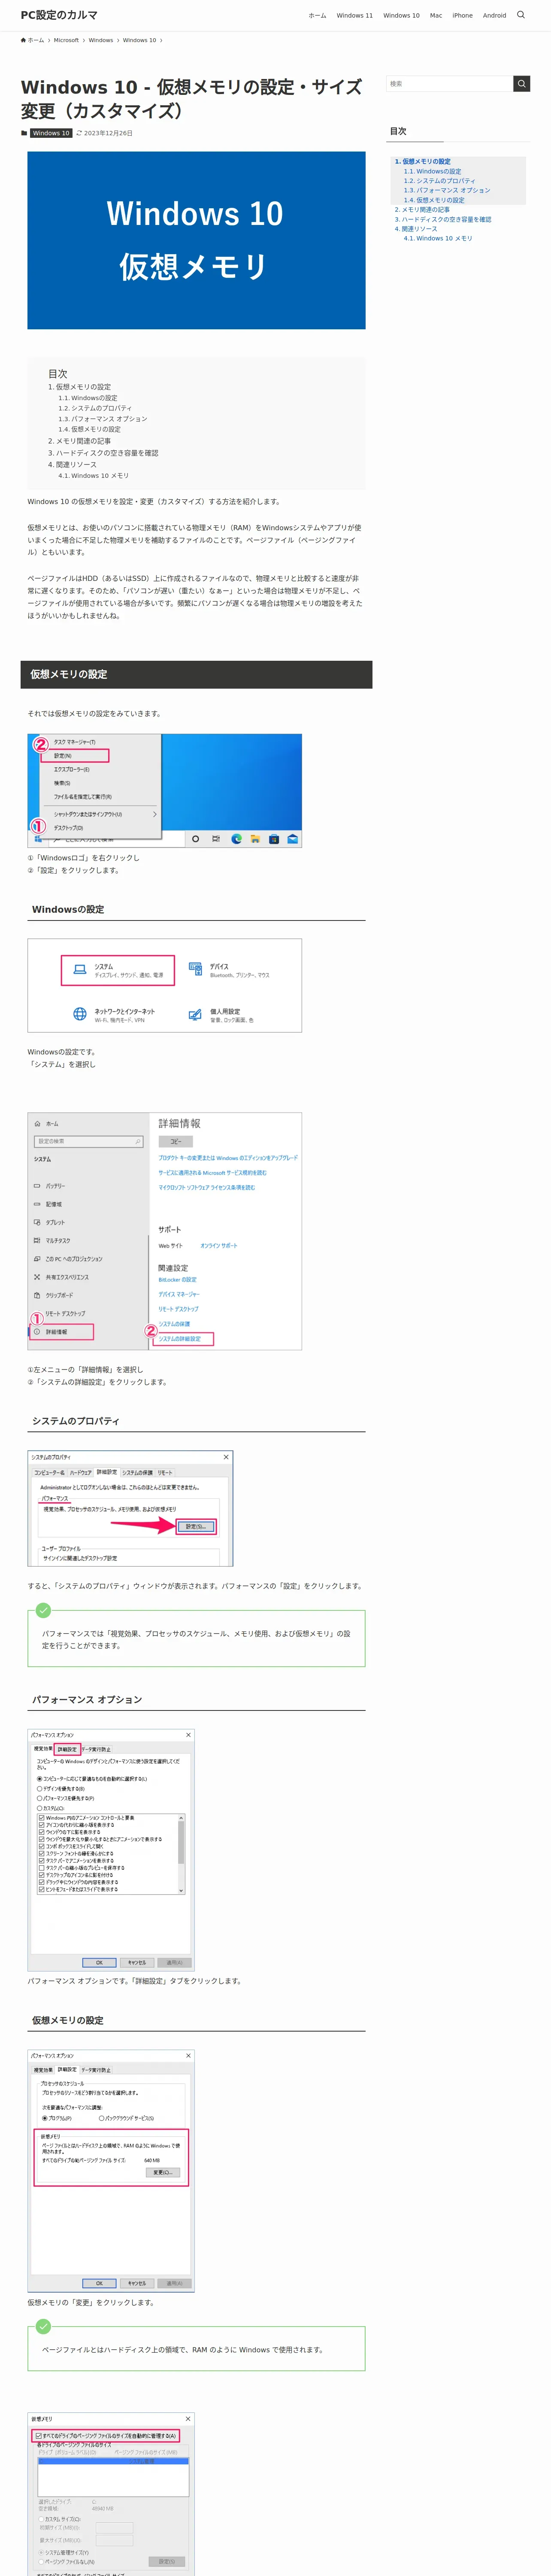Open Windows 11 in the top navigation
Screen dimensions: 551x2576
pyautogui.click(x=354, y=15)
